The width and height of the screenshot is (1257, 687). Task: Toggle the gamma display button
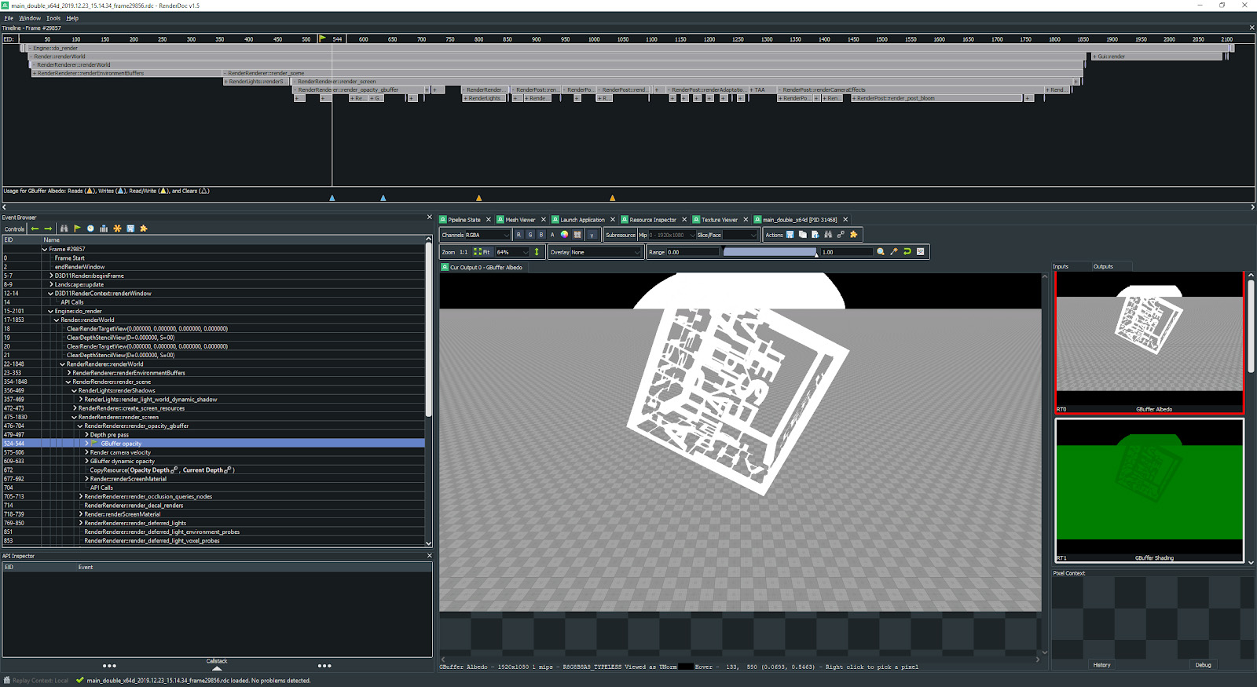pyautogui.click(x=592, y=235)
